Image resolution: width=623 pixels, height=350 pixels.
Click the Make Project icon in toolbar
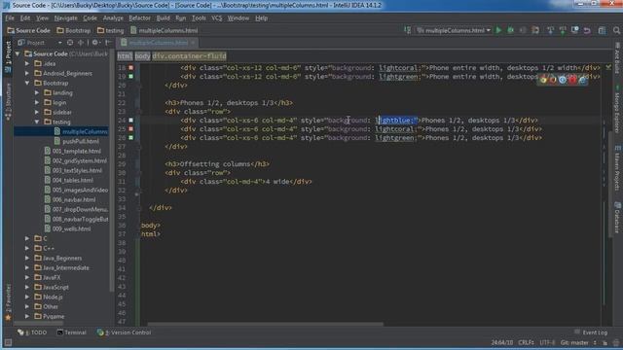(408, 30)
